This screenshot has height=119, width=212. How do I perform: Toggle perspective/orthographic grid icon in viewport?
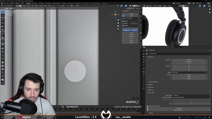pos(118,29)
